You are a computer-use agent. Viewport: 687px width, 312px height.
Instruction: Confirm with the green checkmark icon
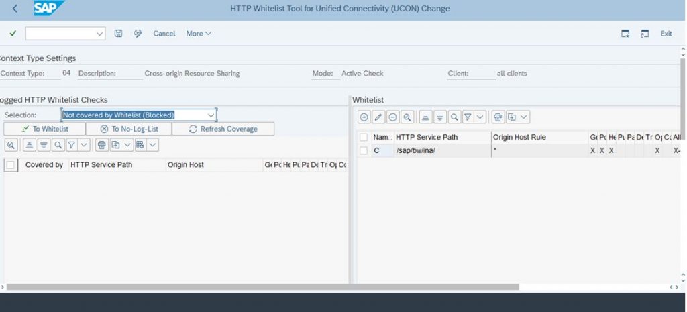point(13,34)
